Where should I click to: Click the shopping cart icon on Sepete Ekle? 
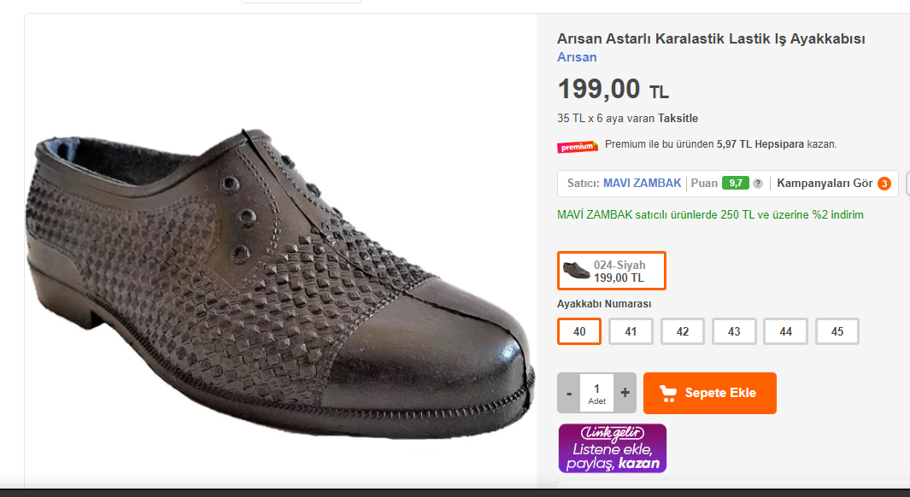[668, 393]
